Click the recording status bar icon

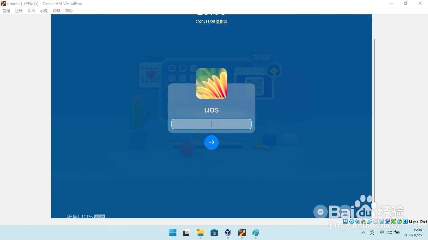click(388, 221)
